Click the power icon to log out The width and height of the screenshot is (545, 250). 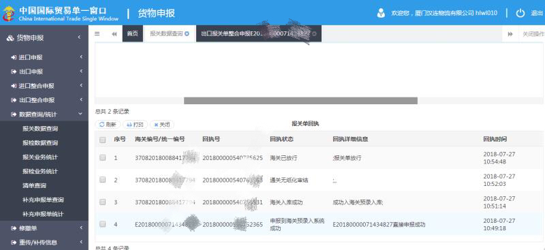[x=520, y=13]
